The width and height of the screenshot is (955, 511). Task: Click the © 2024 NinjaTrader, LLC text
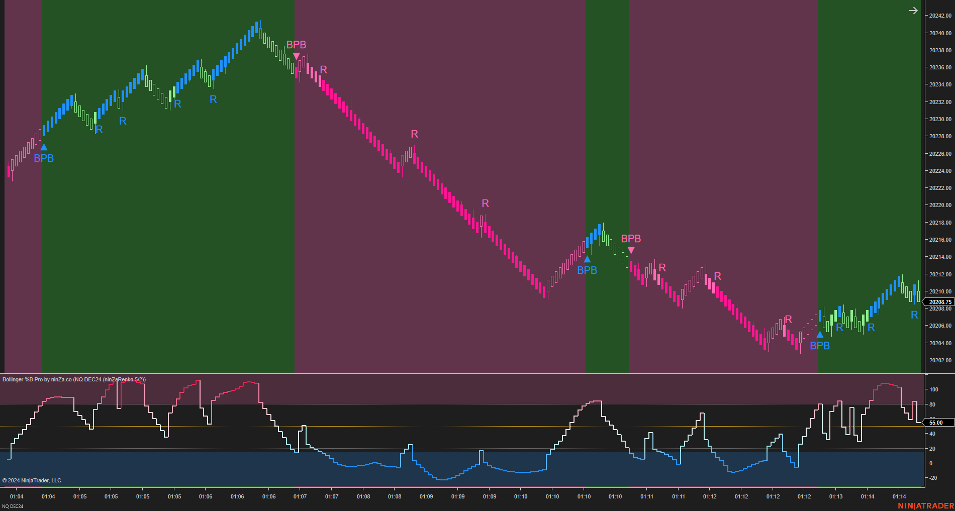[x=32, y=480]
